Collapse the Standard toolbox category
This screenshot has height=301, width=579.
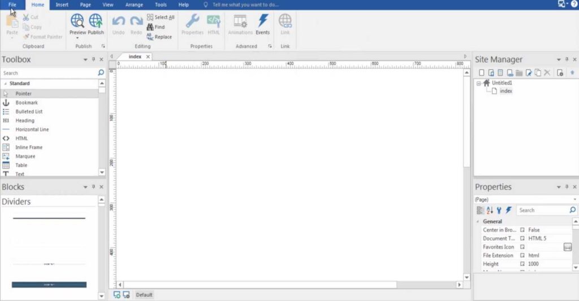(x=5, y=84)
